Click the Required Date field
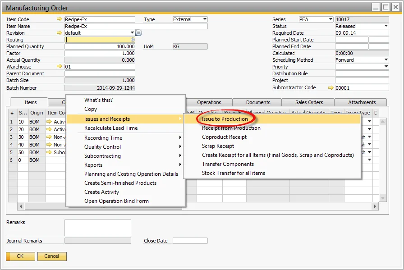Image resolution: width=404 pixels, height=270 pixels. [362, 33]
